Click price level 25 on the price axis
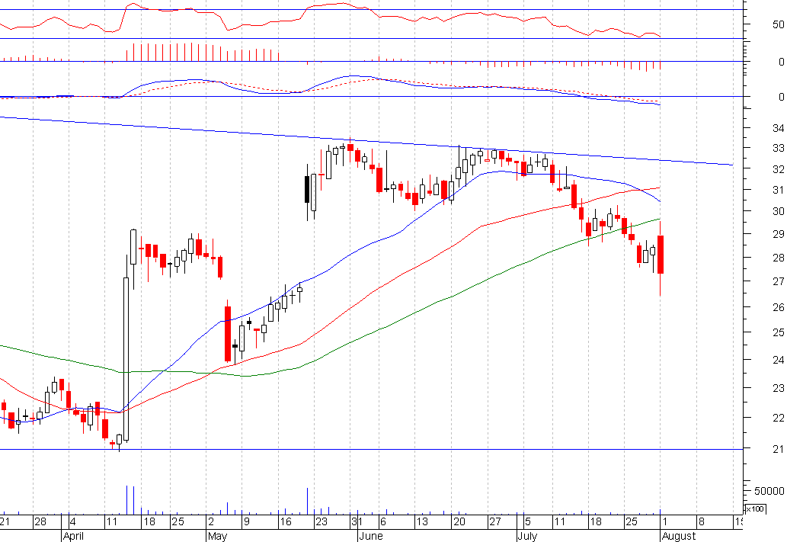 (x=779, y=332)
